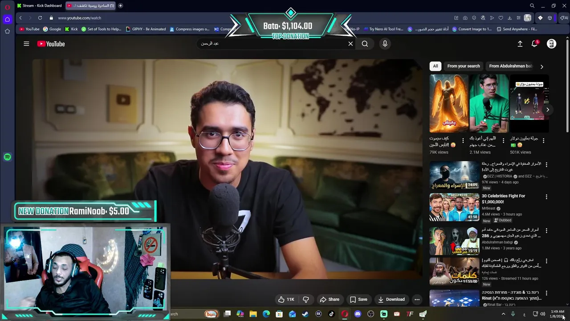Select the All filter chip

(436, 66)
